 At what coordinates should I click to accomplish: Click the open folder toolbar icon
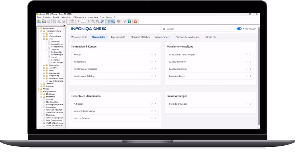point(44,21)
